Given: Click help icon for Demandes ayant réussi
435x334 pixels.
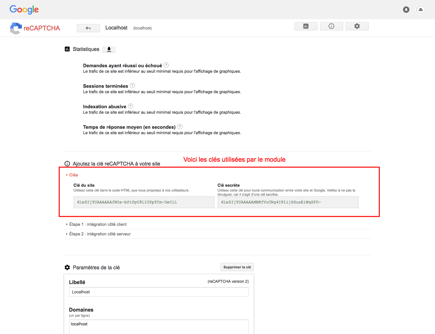Looking at the screenshot, I should tap(166, 65).
